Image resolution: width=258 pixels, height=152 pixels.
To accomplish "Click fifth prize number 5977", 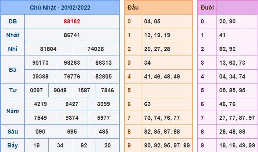I will tap(104, 118).
